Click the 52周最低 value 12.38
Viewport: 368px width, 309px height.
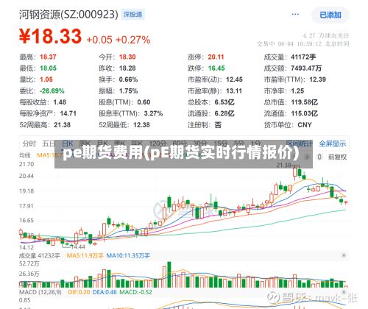pyautogui.click(x=141, y=125)
